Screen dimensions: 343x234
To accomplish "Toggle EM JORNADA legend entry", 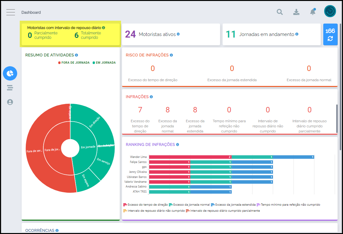I will pyautogui.click(x=104, y=63).
